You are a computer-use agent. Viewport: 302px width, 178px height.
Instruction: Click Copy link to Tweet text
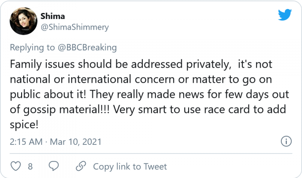(129, 166)
